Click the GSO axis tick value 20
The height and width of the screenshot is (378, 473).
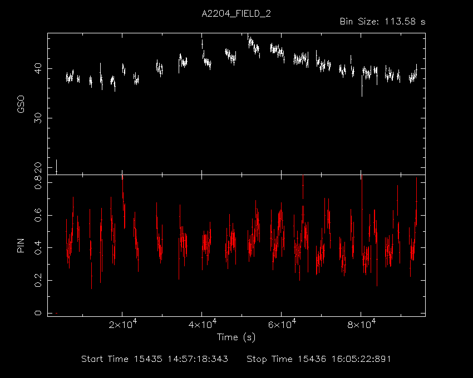pyautogui.click(x=38, y=167)
